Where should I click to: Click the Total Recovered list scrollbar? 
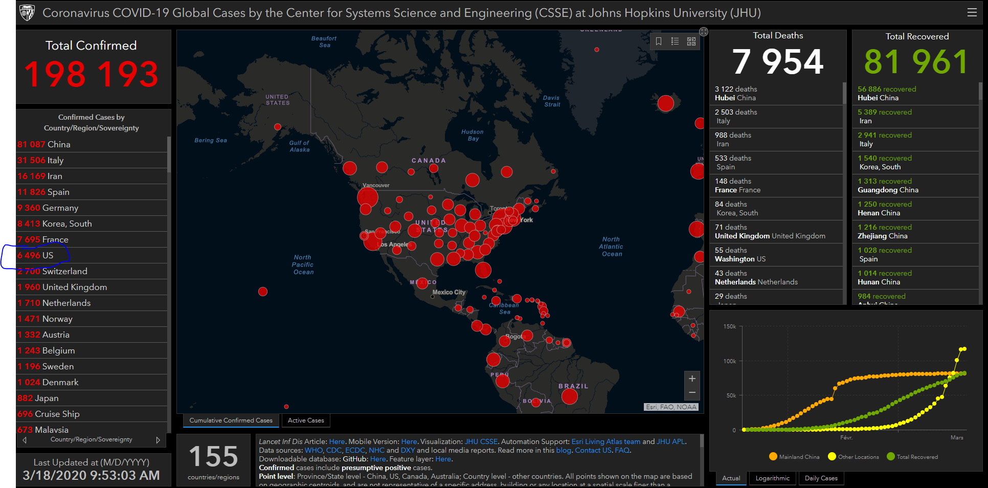coord(980,91)
